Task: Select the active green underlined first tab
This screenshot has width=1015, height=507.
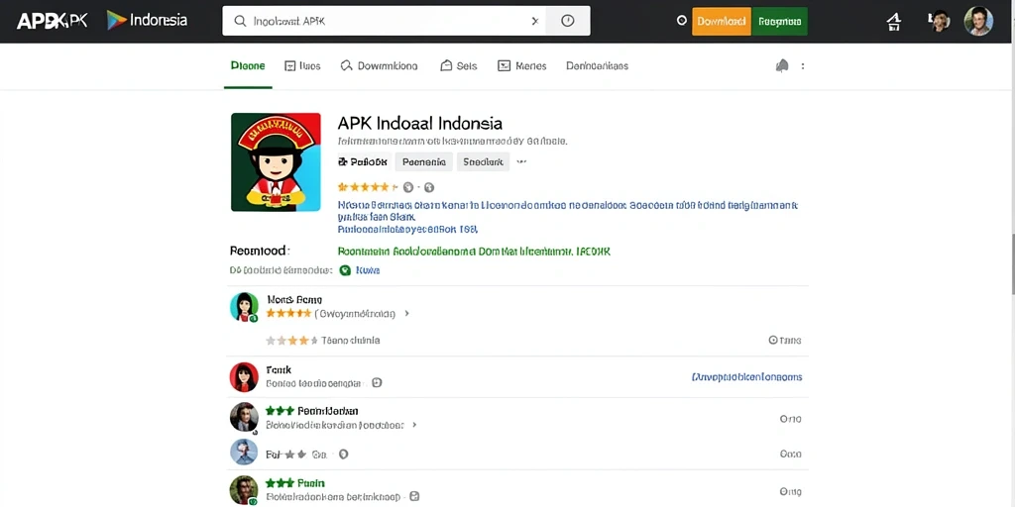Action: click(x=248, y=66)
